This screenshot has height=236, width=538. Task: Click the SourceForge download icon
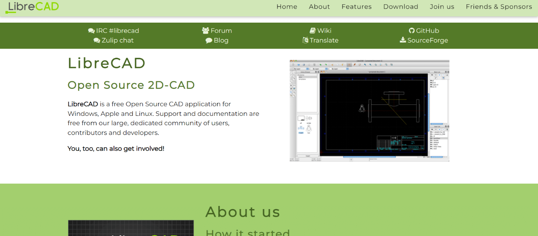403,40
